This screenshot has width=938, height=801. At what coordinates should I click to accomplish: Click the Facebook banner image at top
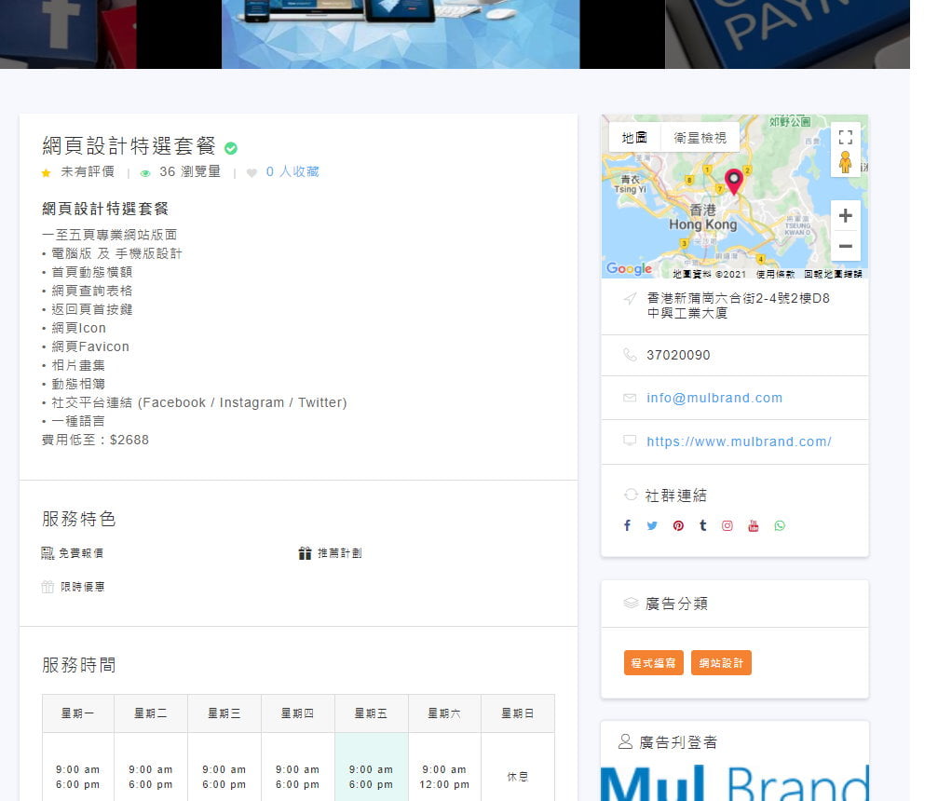click(x=68, y=34)
